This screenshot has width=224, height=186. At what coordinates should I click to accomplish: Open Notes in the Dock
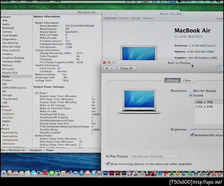22,173
